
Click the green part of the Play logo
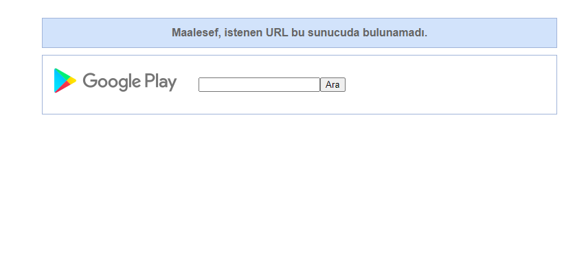click(x=63, y=74)
